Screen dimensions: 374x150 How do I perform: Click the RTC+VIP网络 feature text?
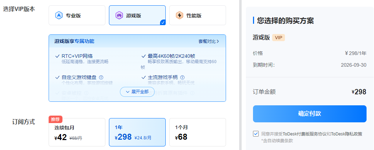77,56
